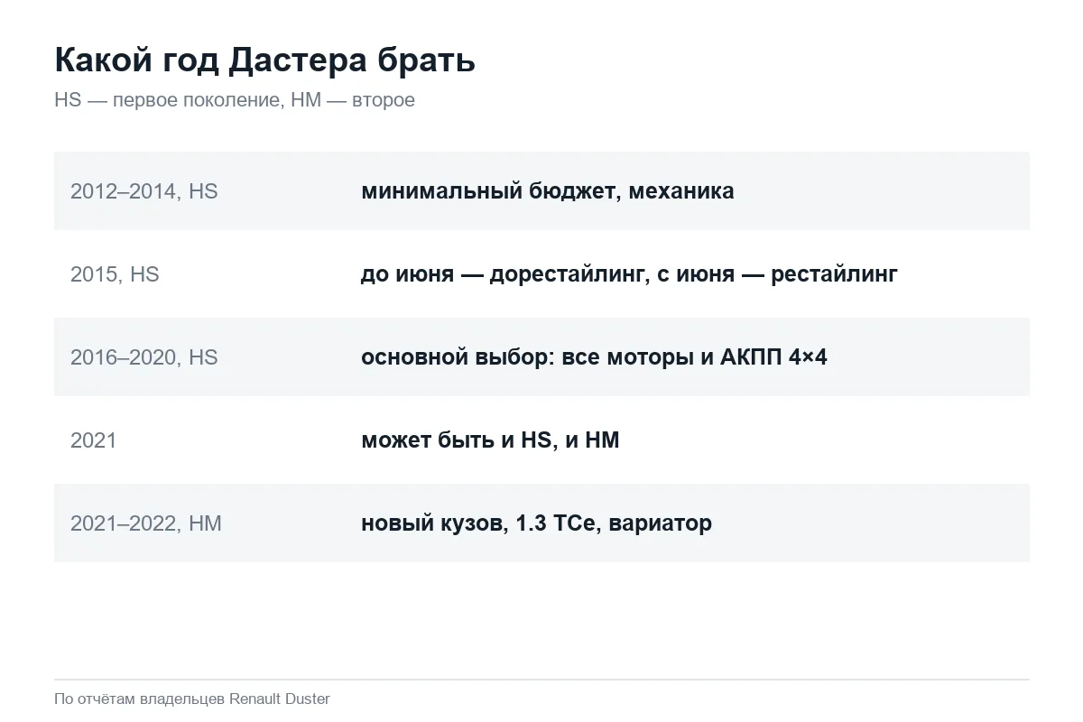This screenshot has height=722, width=1083.
Task: Click 'может быть и HS, и HM' text
Action: [490, 440]
